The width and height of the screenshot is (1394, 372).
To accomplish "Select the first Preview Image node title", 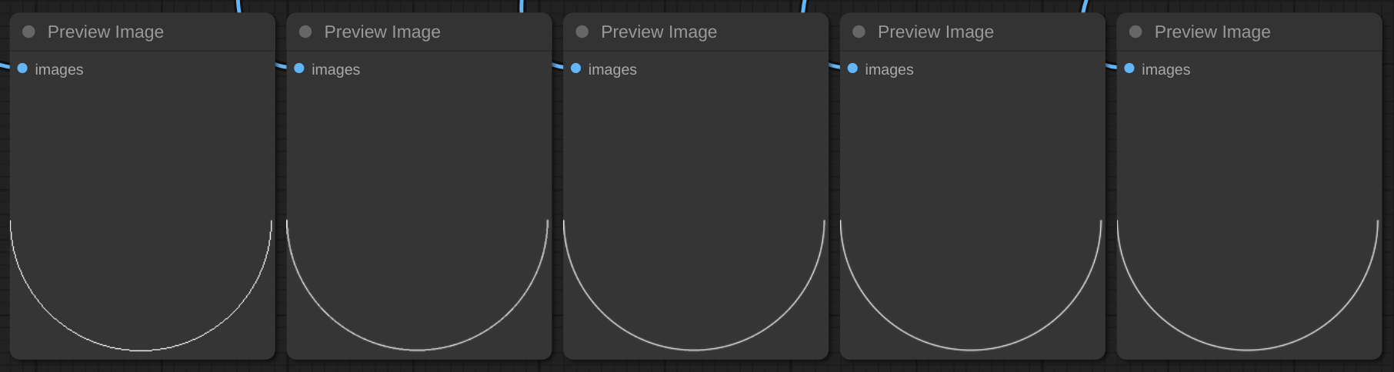I will point(105,32).
